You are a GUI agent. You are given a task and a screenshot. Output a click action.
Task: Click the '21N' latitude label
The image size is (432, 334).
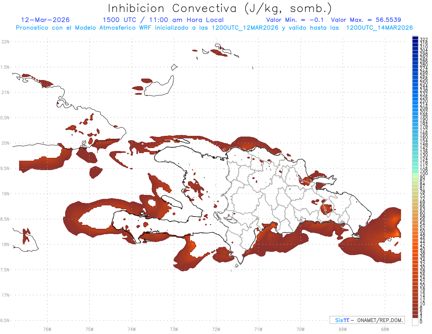[x=6, y=92]
